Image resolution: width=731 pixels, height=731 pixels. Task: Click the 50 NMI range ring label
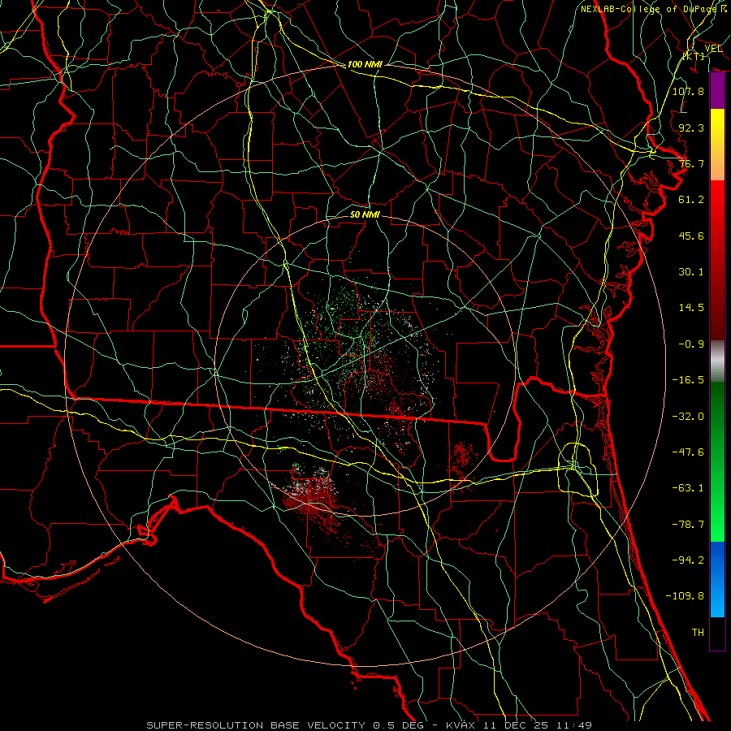tap(365, 214)
